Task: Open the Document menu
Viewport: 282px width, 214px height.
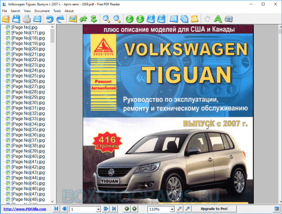Action: pyautogui.click(x=42, y=11)
